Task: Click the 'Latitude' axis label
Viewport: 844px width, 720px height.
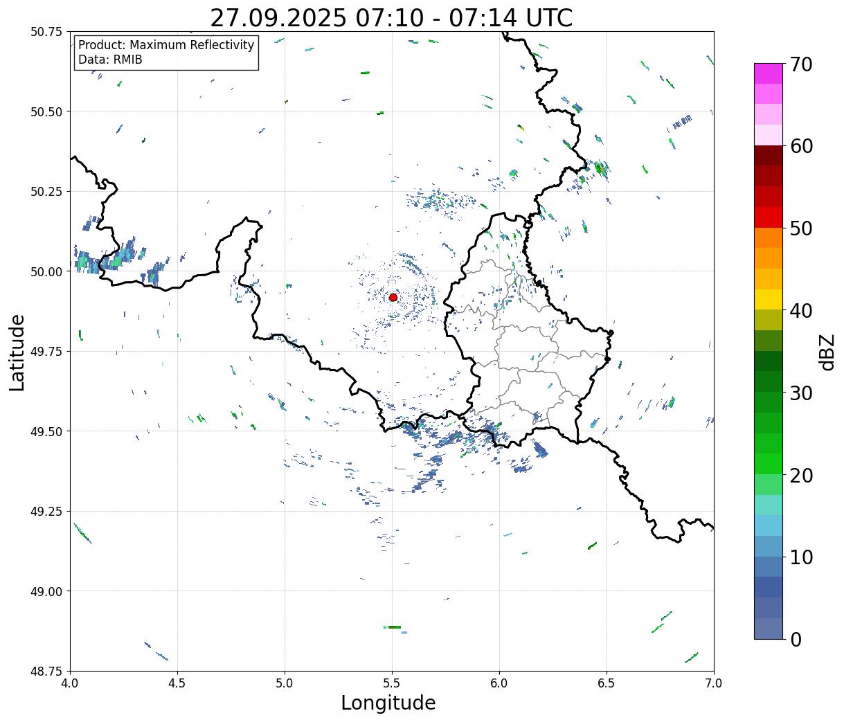Action: point(17,352)
